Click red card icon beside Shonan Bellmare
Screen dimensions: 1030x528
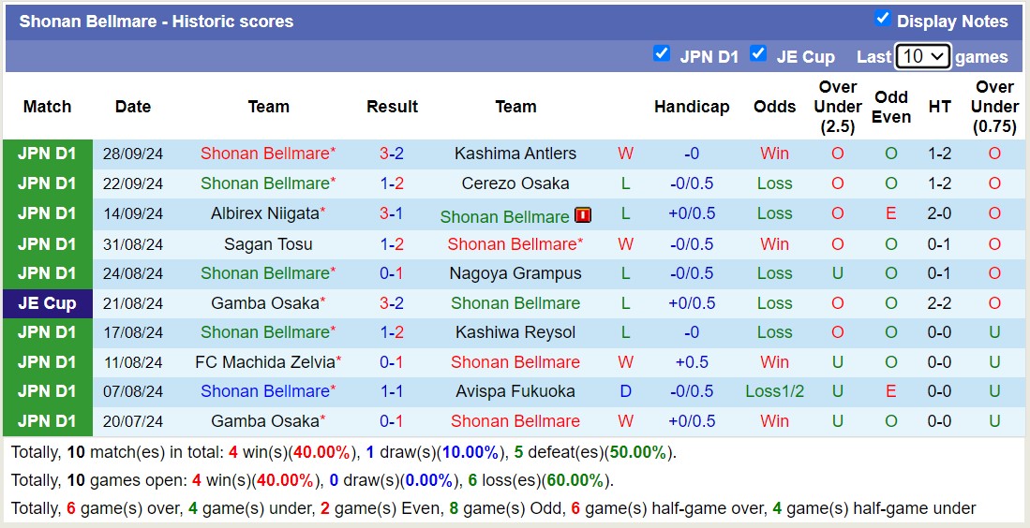coord(583,215)
